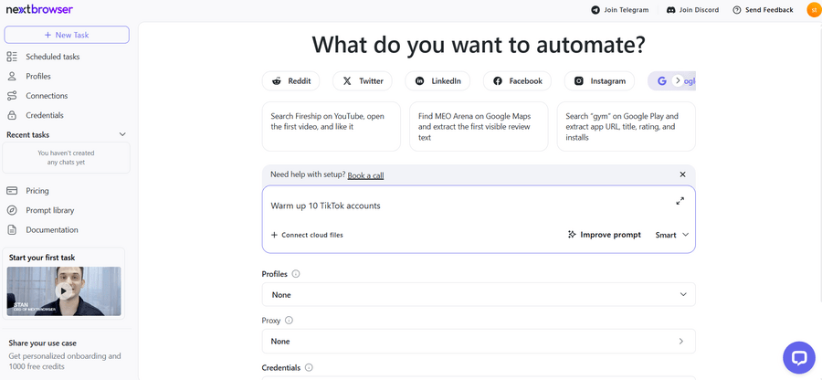Image resolution: width=822 pixels, height=380 pixels.
Task: Open the Profiles None dropdown
Action: pos(478,295)
